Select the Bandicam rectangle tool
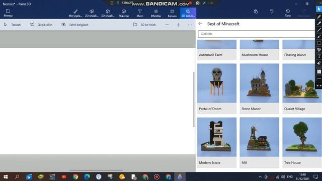 [x=318, y=43]
